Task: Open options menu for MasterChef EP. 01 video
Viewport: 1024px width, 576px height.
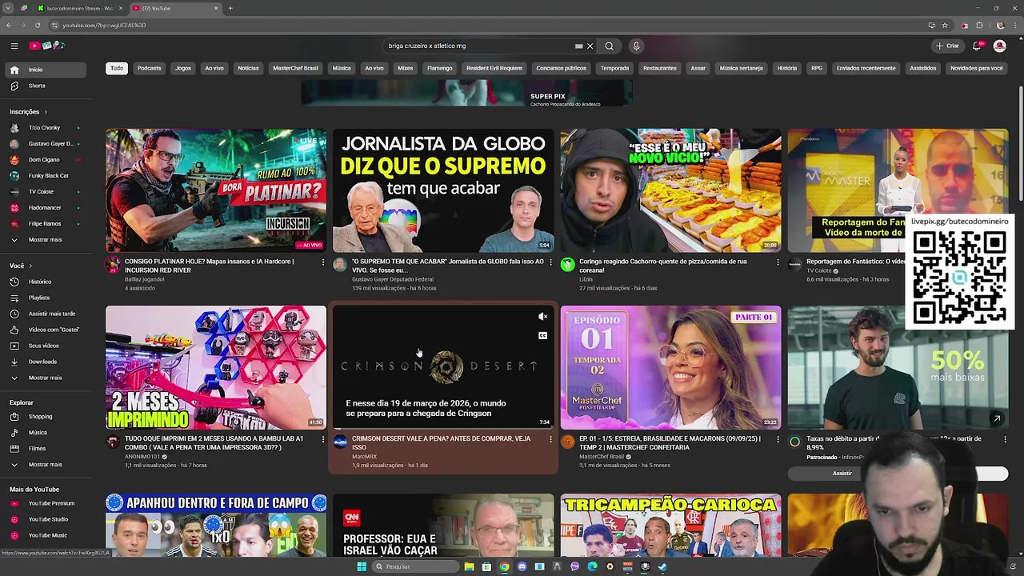Action: (x=778, y=439)
